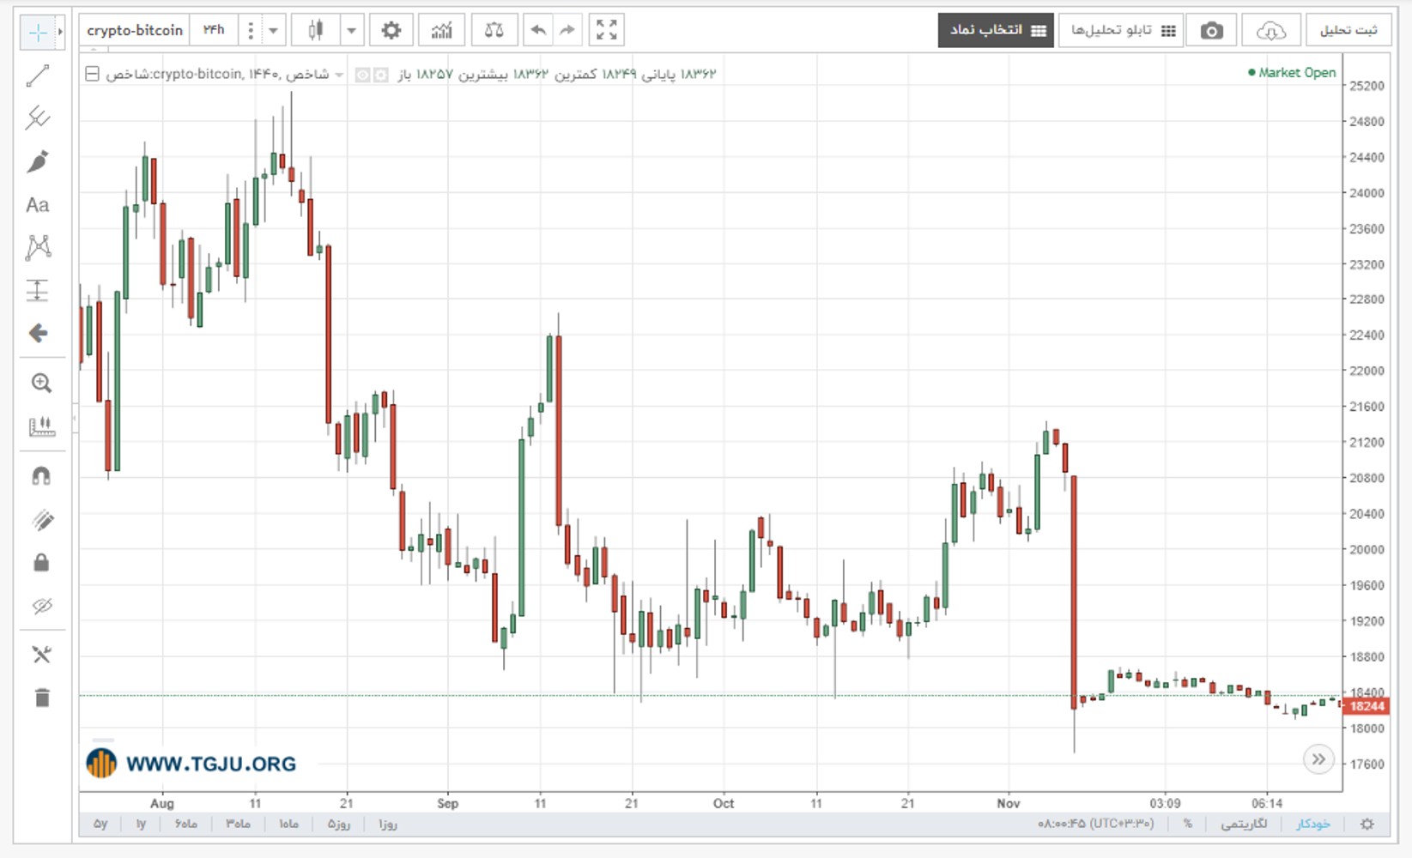
Task: Click the back arrow icon in sidebar
Action: point(38,333)
